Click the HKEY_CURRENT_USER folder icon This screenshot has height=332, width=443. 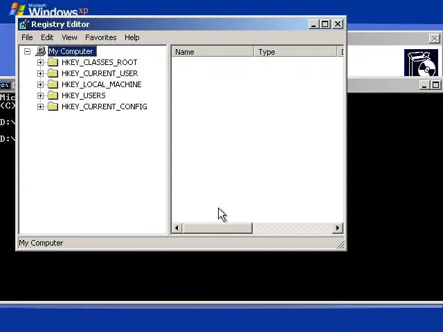pyautogui.click(x=53, y=73)
